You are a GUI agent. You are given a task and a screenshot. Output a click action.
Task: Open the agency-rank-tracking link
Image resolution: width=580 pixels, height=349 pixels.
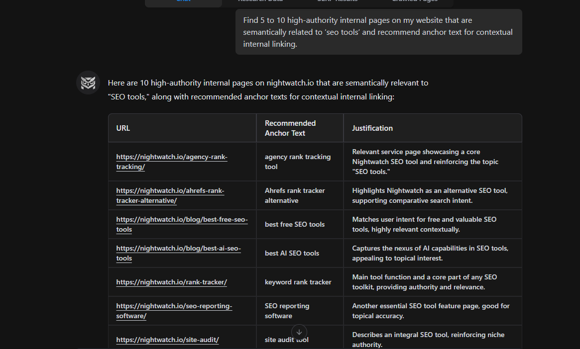click(x=171, y=162)
